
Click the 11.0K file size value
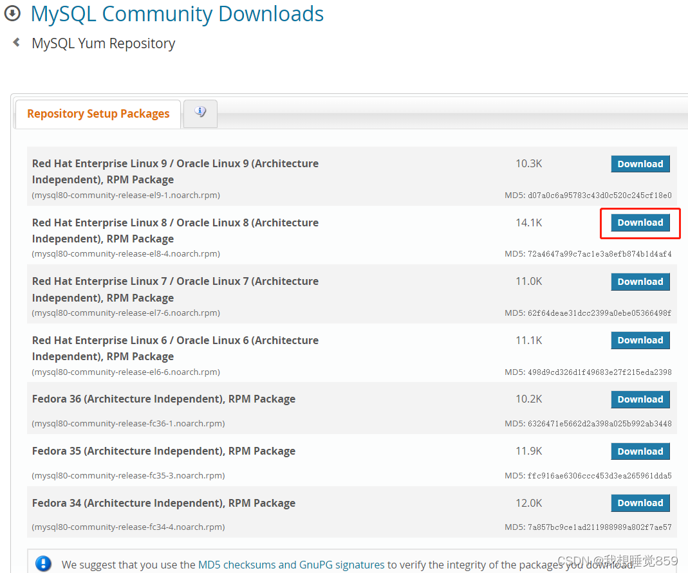529,281
